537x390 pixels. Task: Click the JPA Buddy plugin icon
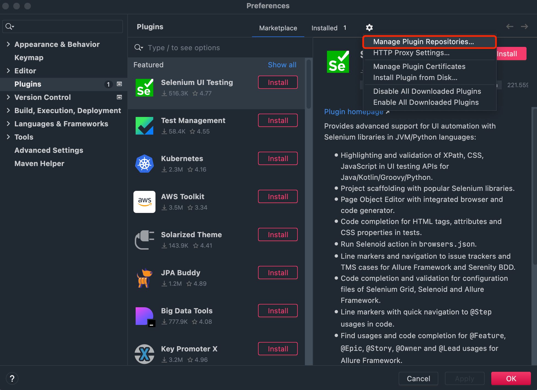tap(144, 278)
